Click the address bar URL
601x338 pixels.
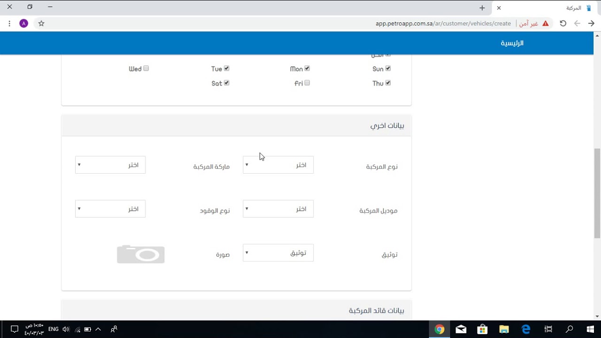(x=443, y=23)
